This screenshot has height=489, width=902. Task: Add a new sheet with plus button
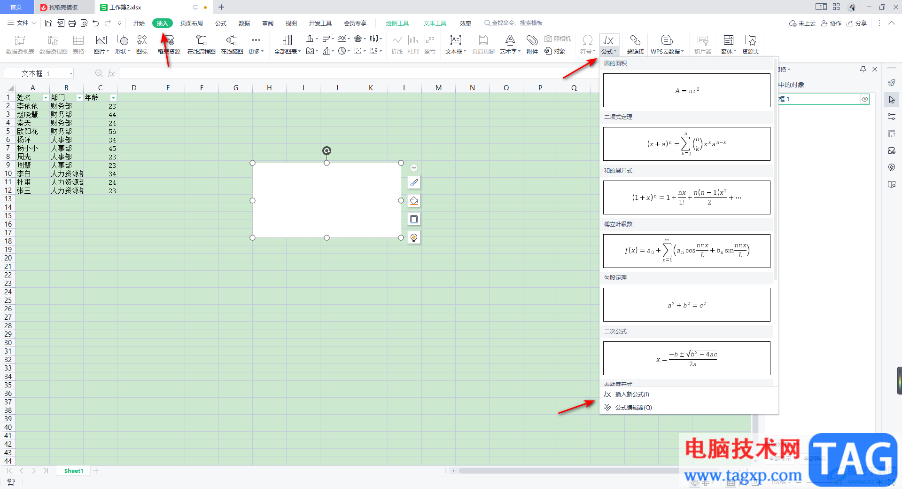(x=96, y=471)
